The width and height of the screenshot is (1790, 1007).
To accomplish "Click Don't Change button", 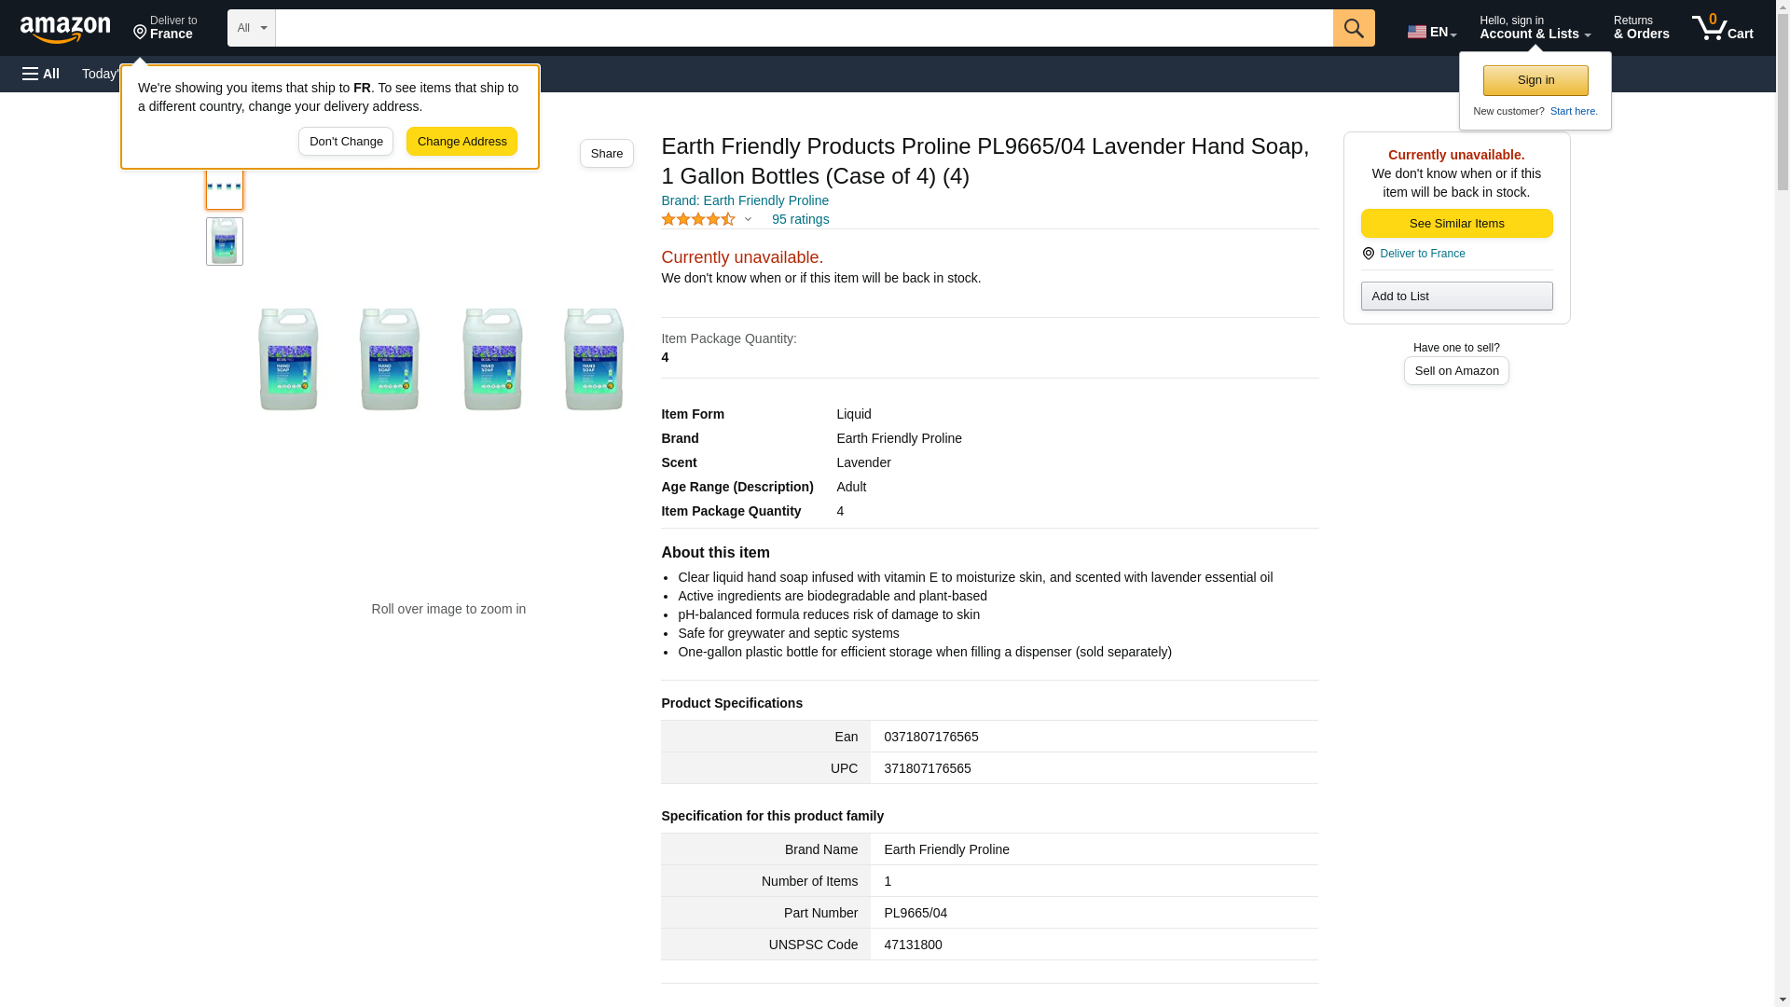I will (x=345, y=142).
